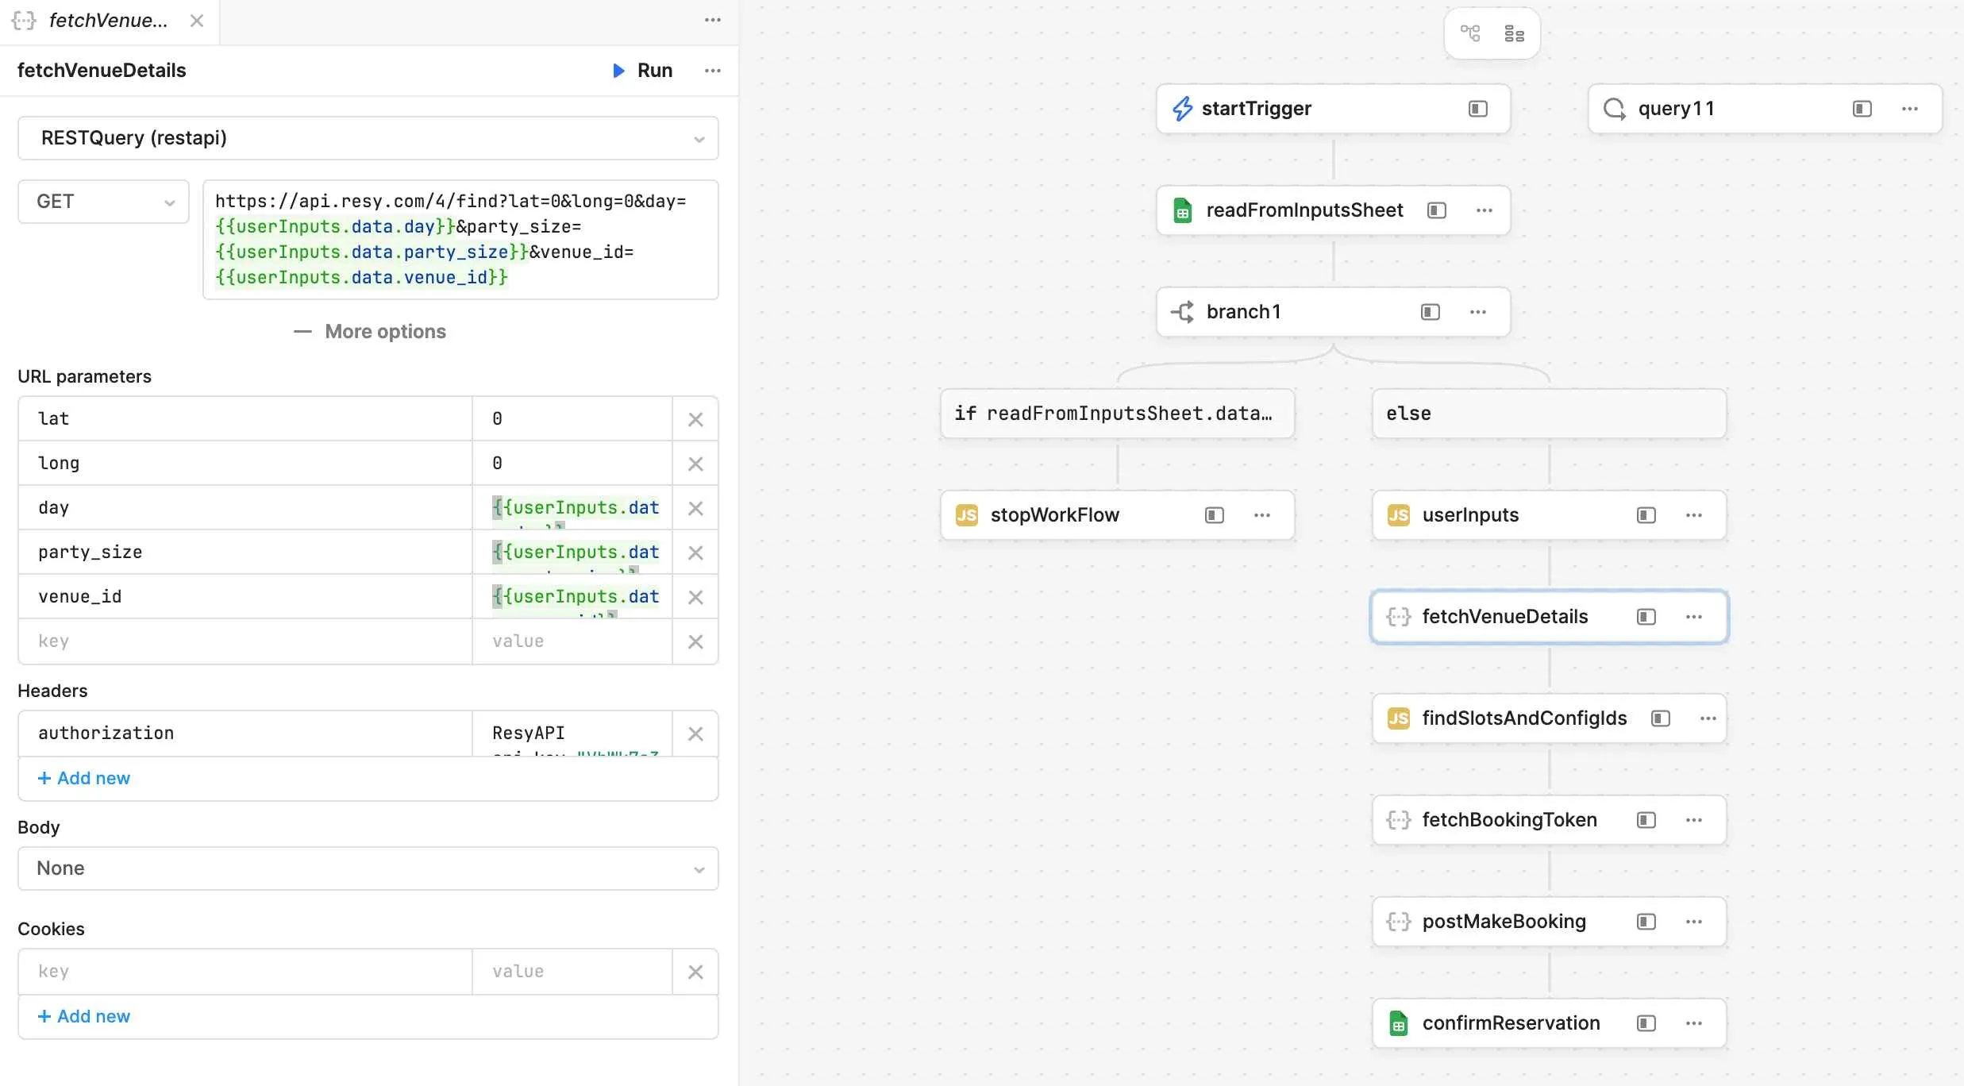Remove the empty cookie row
Image resolution: width=1964 pixels, height=1086 pixels.
coord(695,972)
